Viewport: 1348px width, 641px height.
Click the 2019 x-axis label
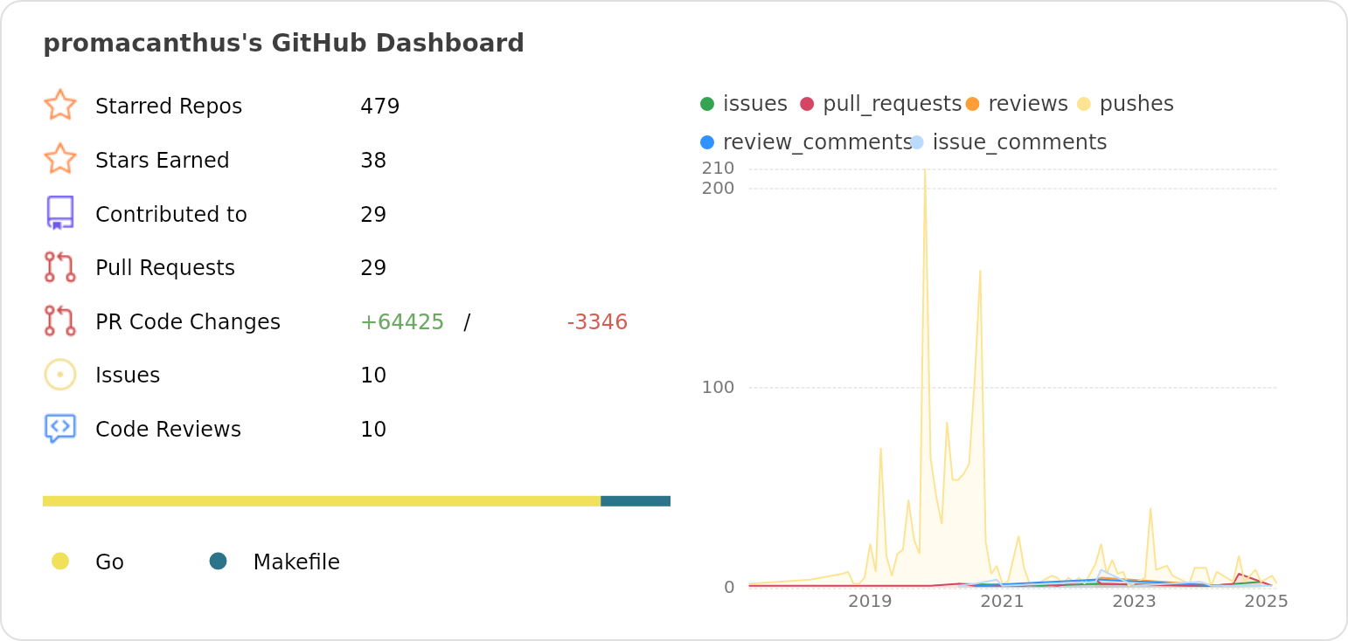point(870,602)
